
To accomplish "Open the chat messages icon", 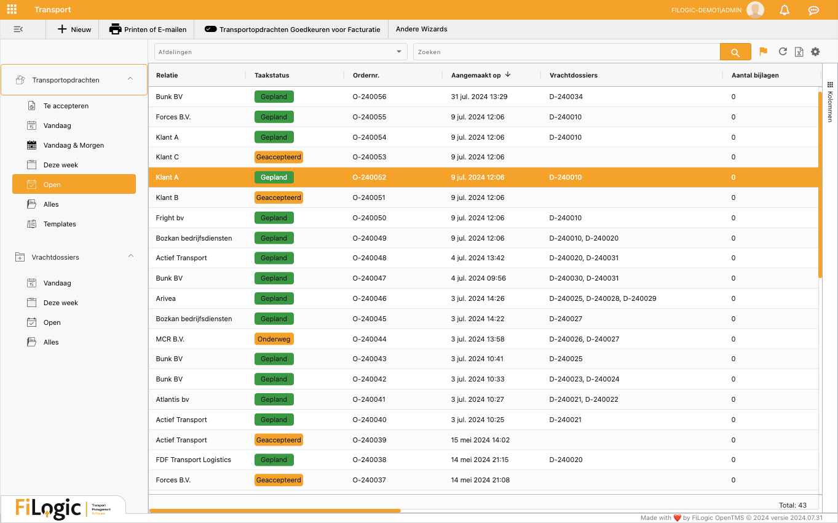I will pos(813,10).
